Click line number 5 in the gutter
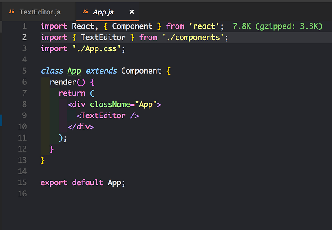This screenshot has height=230, width=332. [x=24, y=71]
